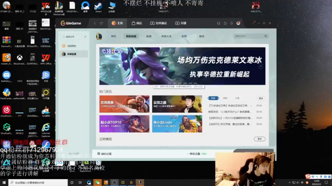This screenshot has width=332, height=186.
Task: Open the 林小北Lindo card
Action: pyautogui.click(x=177, y=124)
